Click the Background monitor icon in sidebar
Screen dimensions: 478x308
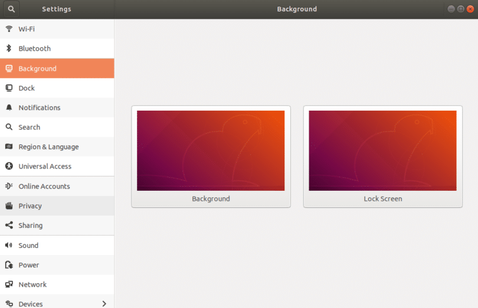(9, 68)
